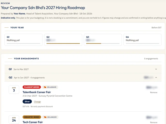Viewport: 166px width, 124px height.
Task: Click the Your Year section heading
Action: (x=17, y=28)
